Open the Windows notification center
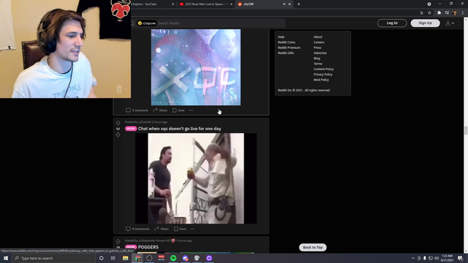The width and height of the screenshot is (468, 263). pyautogui.click(x=460, y=258)
